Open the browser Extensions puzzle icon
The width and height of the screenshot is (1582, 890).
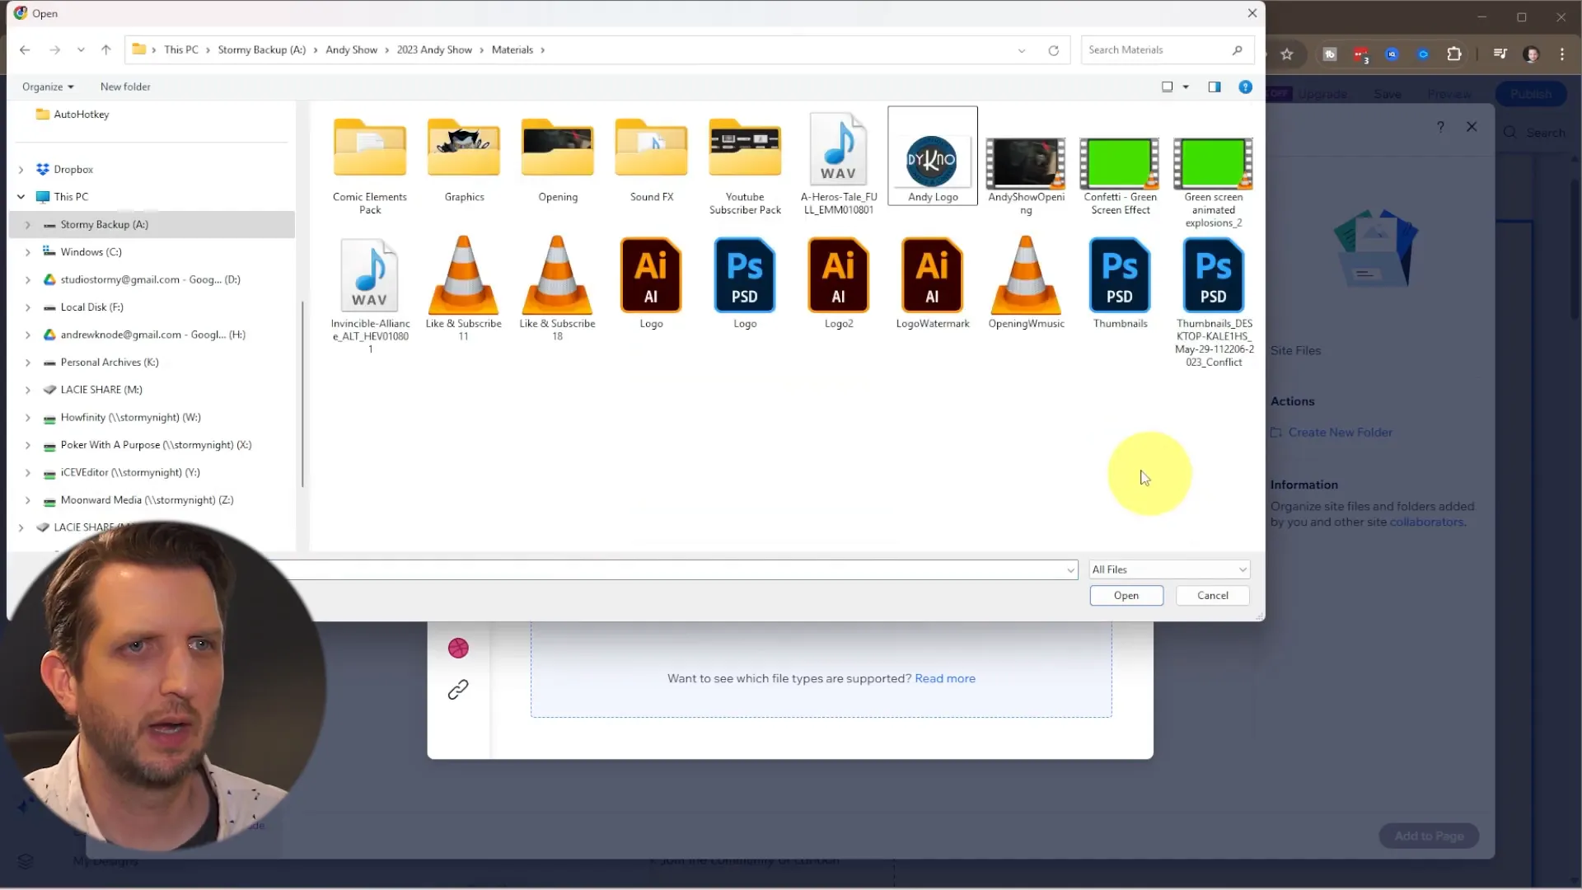point(1454,53)
